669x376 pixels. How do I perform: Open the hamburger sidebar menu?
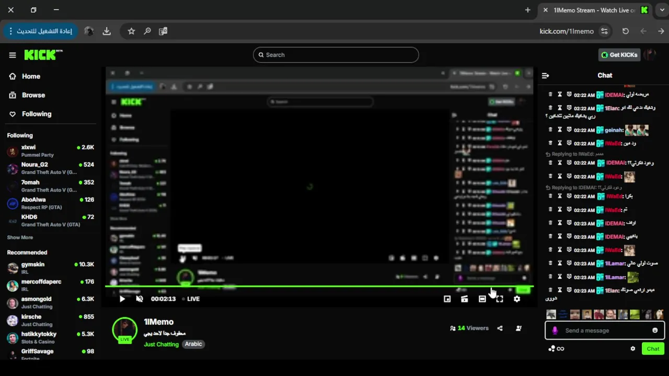point(13,55)
